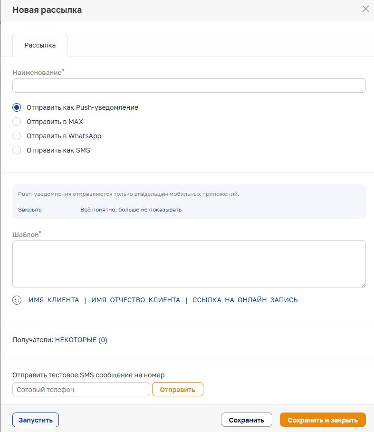Click the emoji smiley icon
Viewport: 374px width, 432px height.
click(17, 300)
